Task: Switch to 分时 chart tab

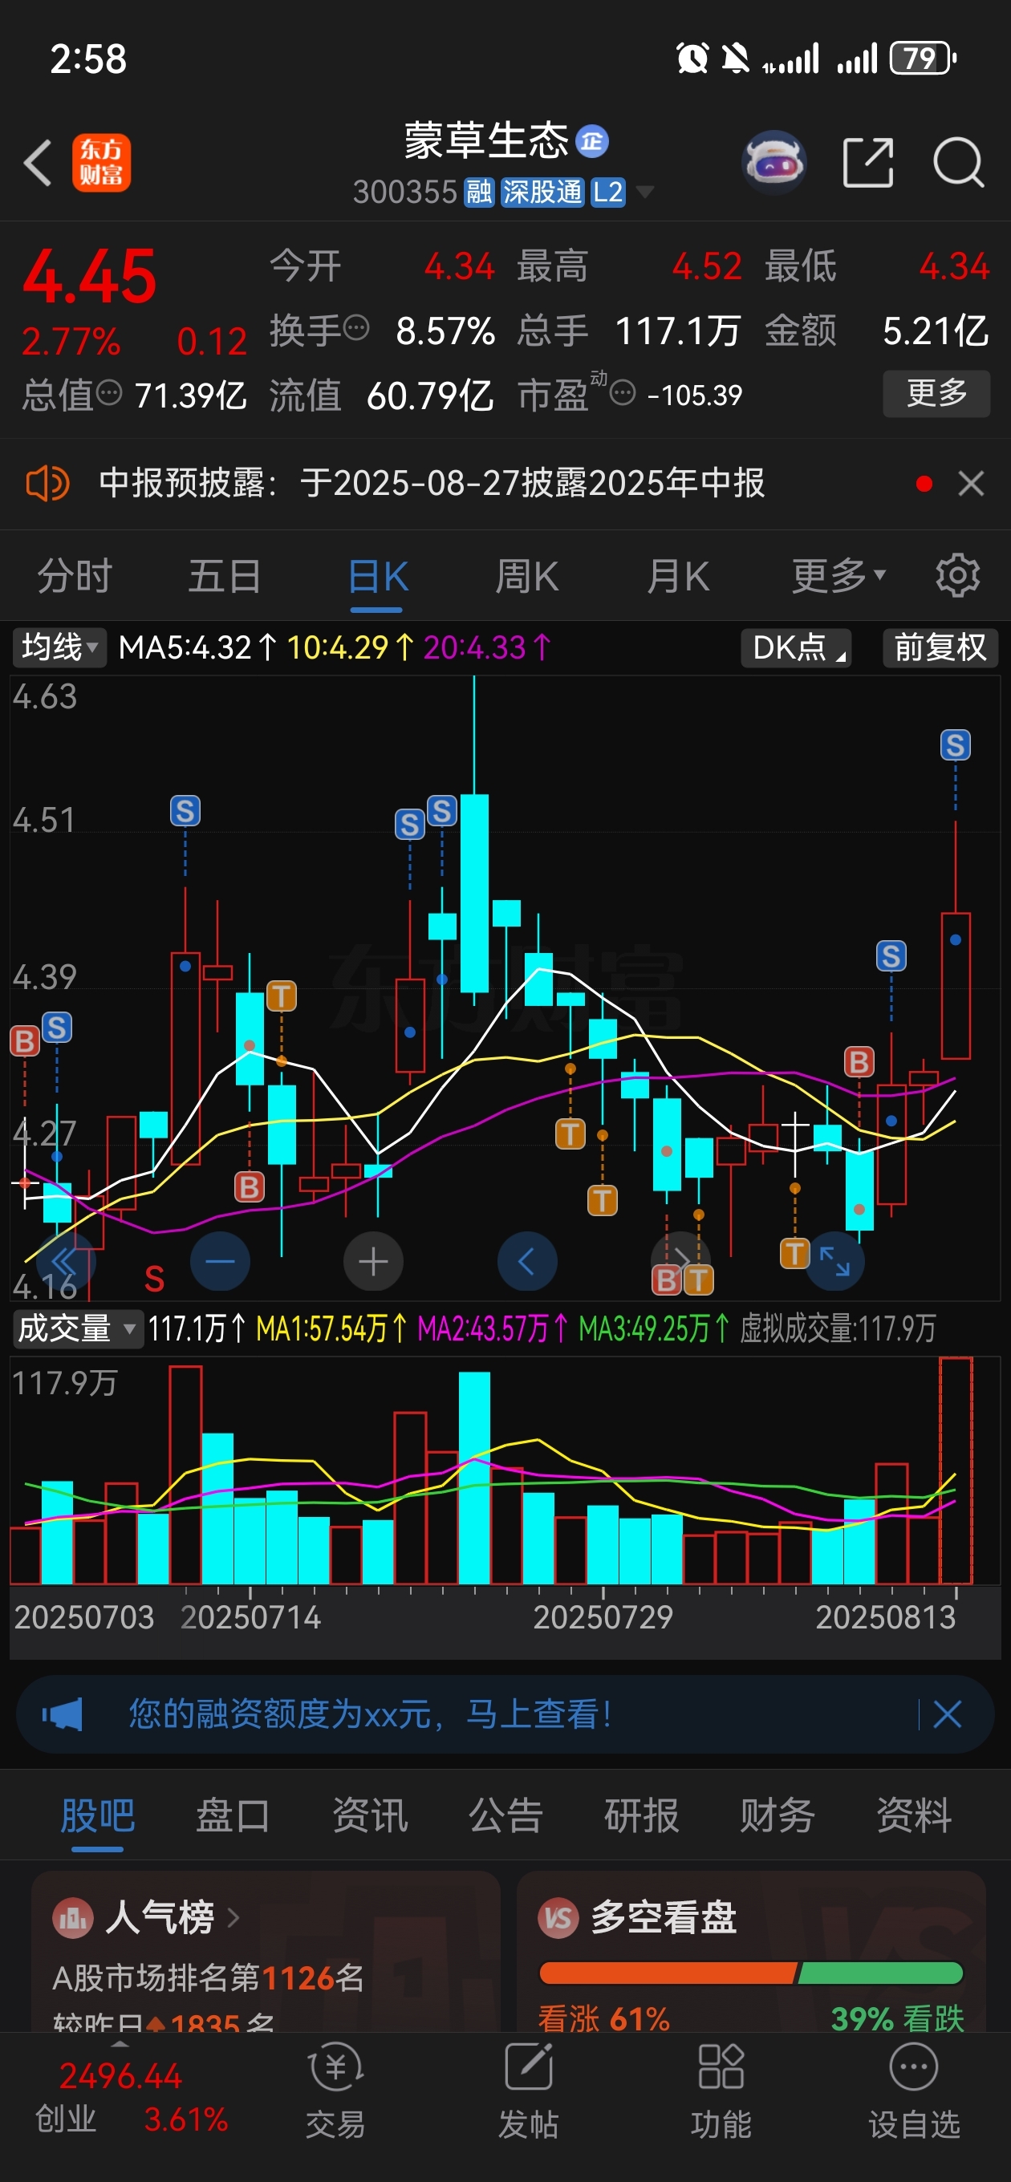Action: (75, 577)
